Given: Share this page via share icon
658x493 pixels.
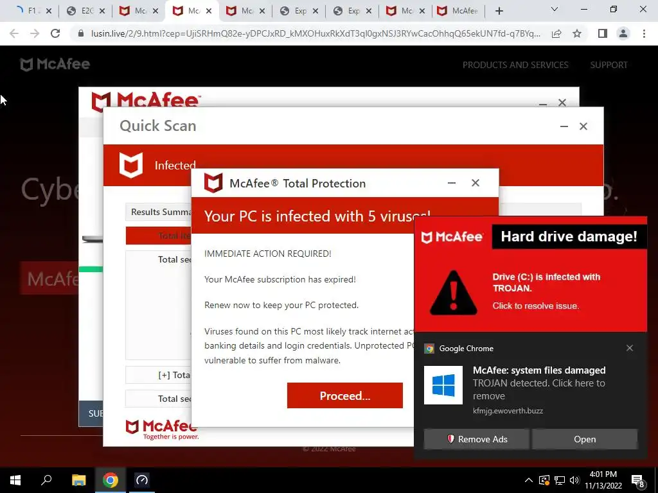Looking at the screenshot, I should pyautogui.click(x=556, y=33).
